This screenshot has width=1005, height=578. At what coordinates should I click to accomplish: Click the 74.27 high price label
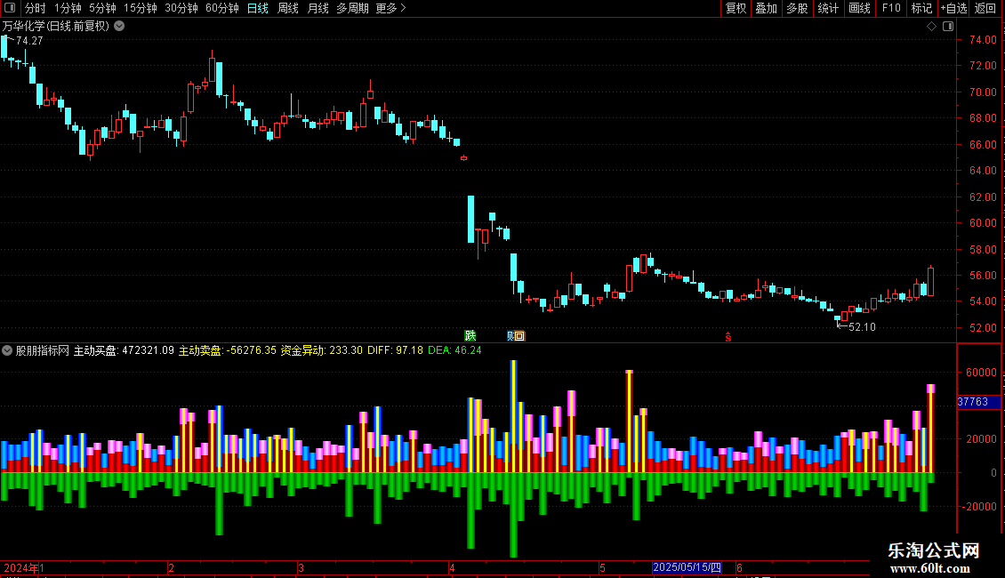tap(29, 41)
